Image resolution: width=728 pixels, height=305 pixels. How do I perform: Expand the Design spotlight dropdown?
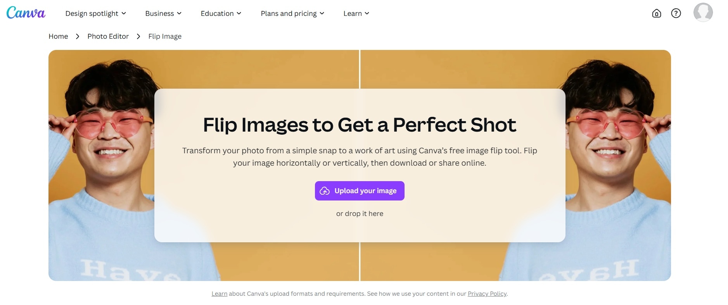95,14
